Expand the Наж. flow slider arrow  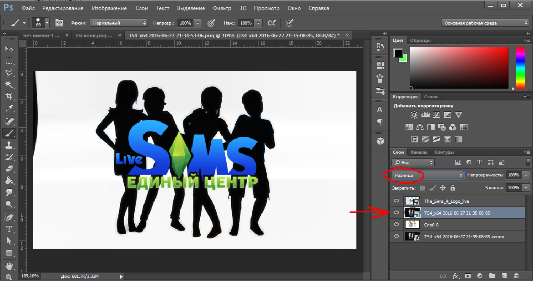(x=259, y=23)
